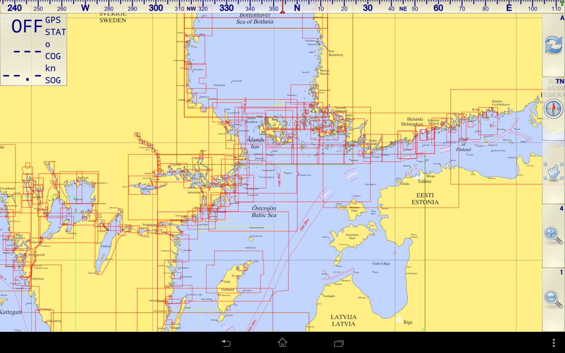Tap the Riga label on the chart
Screen dimensions: 565x353
coord(408,322)
